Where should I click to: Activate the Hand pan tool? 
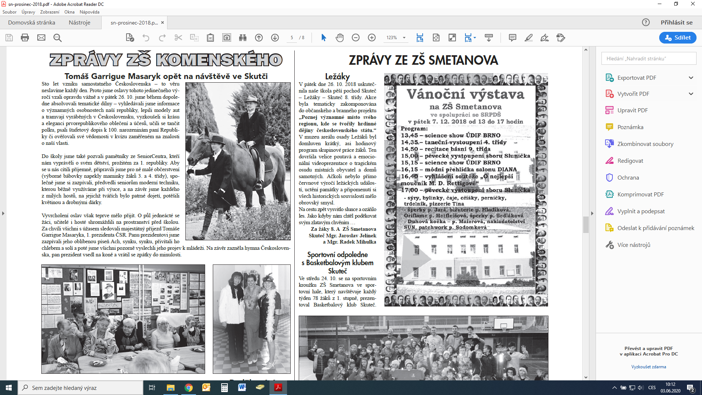pyautogui.click(x=340, y=38)
